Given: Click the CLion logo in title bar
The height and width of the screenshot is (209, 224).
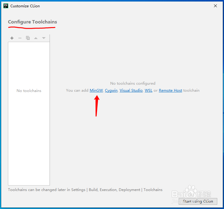Looking at the screenshot, I should tap(6, 6).
